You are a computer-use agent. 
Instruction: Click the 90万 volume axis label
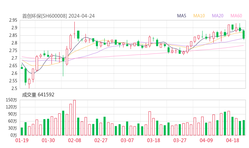click(12, 114)
